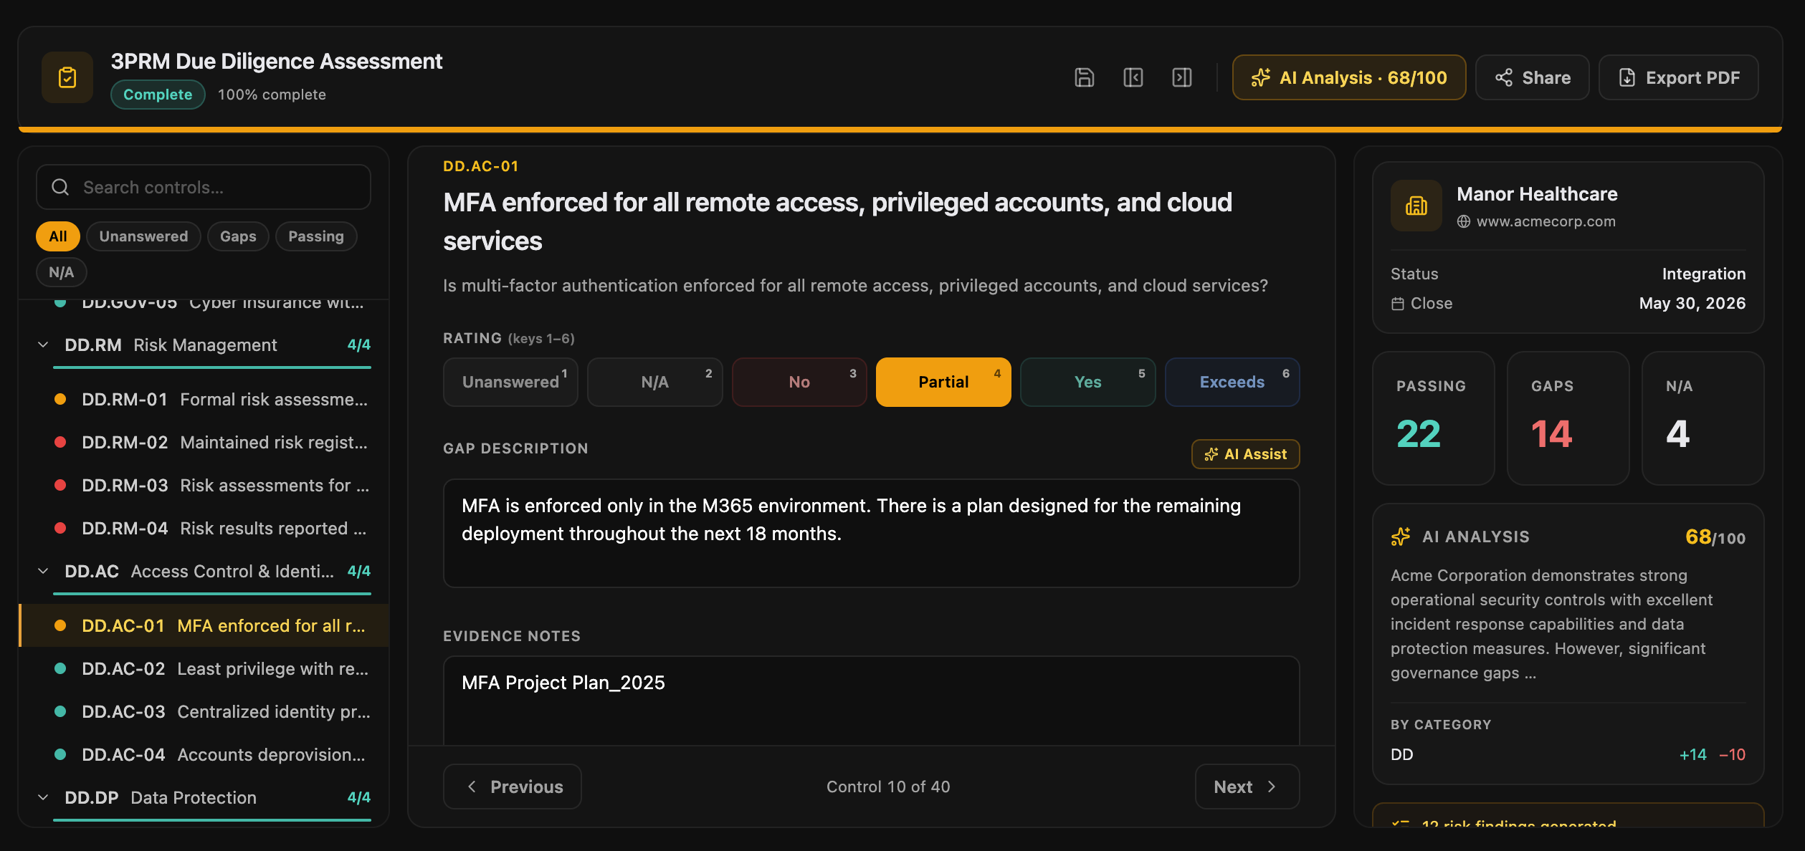Click the Gaps 14 stat card

click(x=1568, y=418)
